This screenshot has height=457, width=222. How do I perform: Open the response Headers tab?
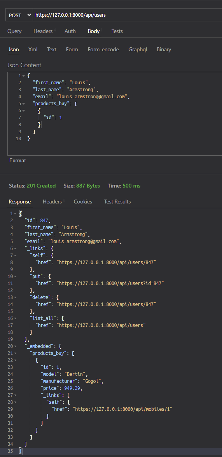pyautogui.click(x=52, y=202)
